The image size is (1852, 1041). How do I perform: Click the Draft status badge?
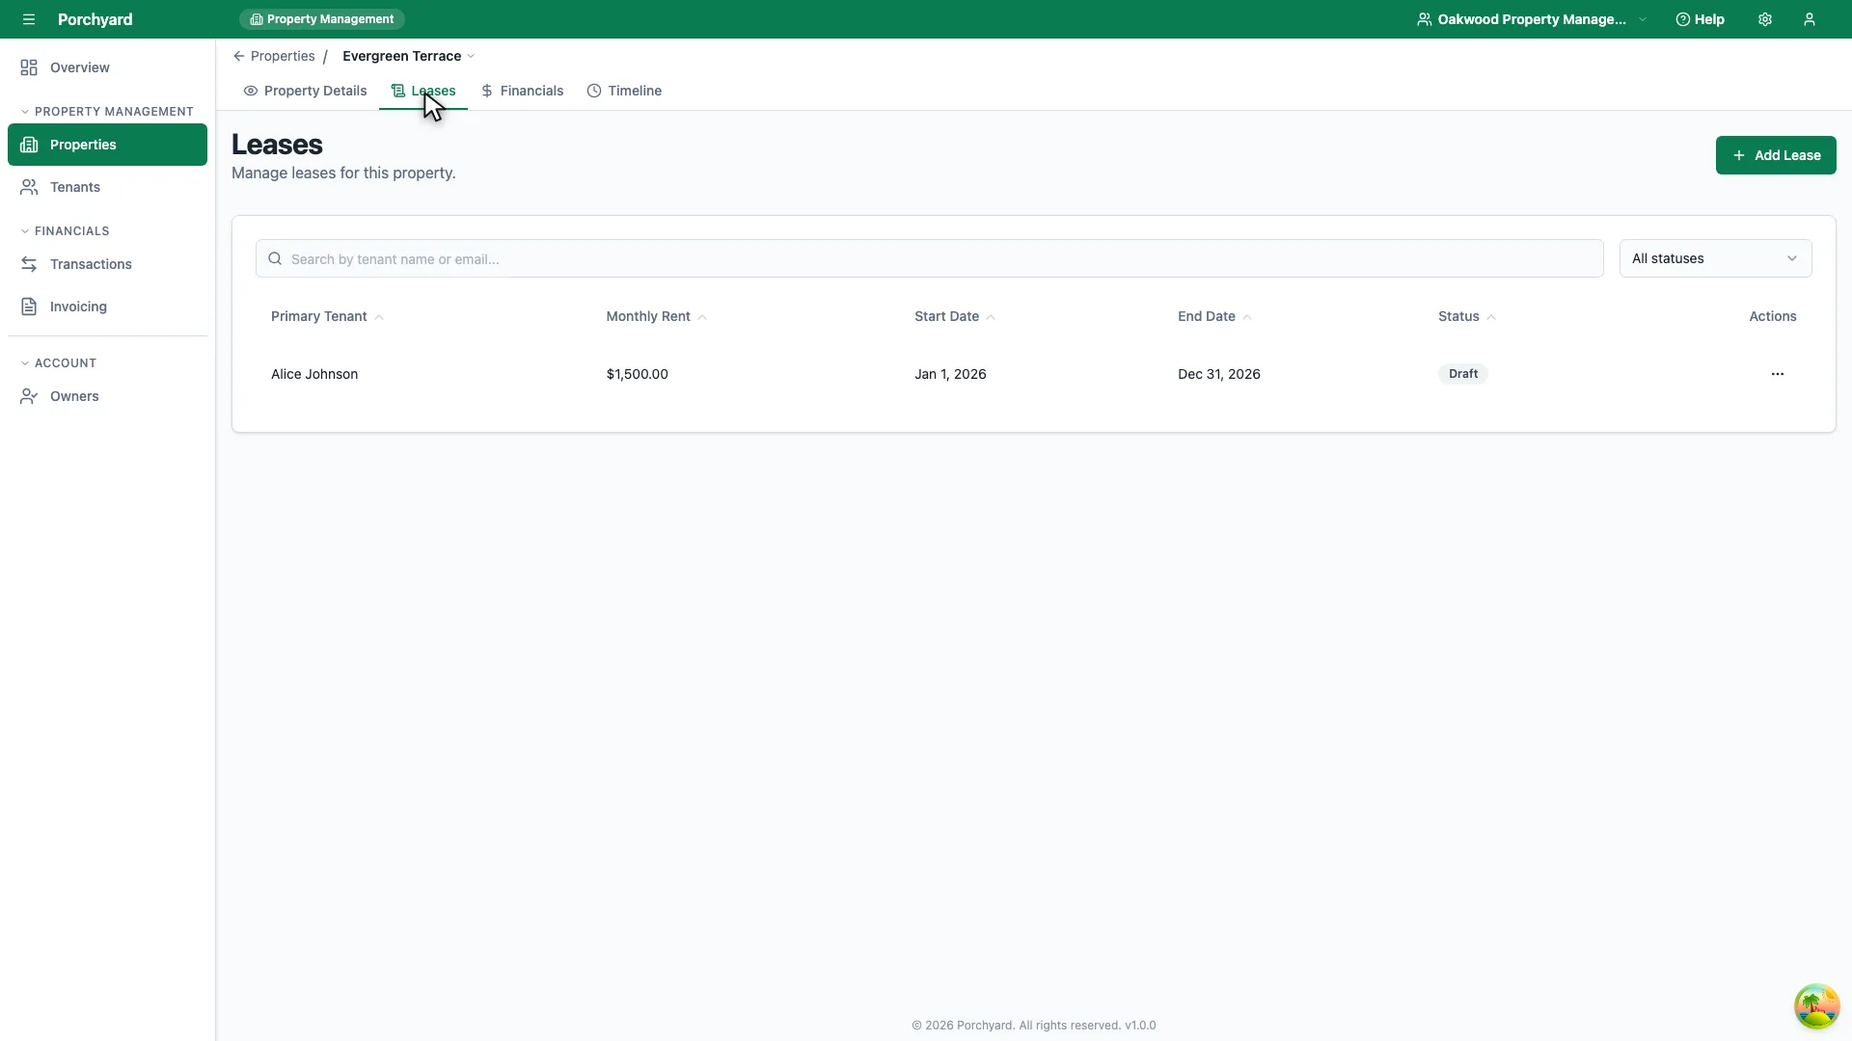pyautogui.click(x=1462, y=374)
